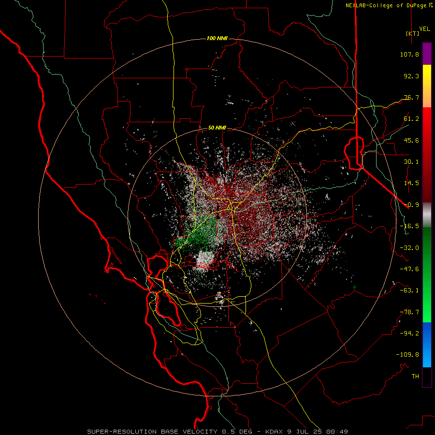Click the 61.2 velocity scale value
The height and width of the screenshot is (435, 435).
[x=411, y=119]
